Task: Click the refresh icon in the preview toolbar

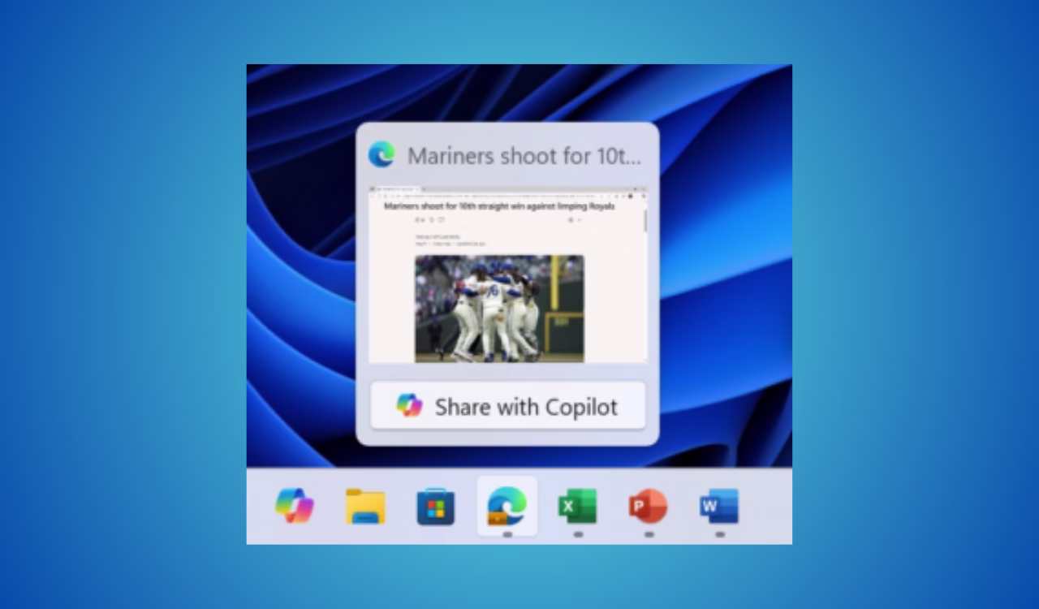Action: (384, 196)
